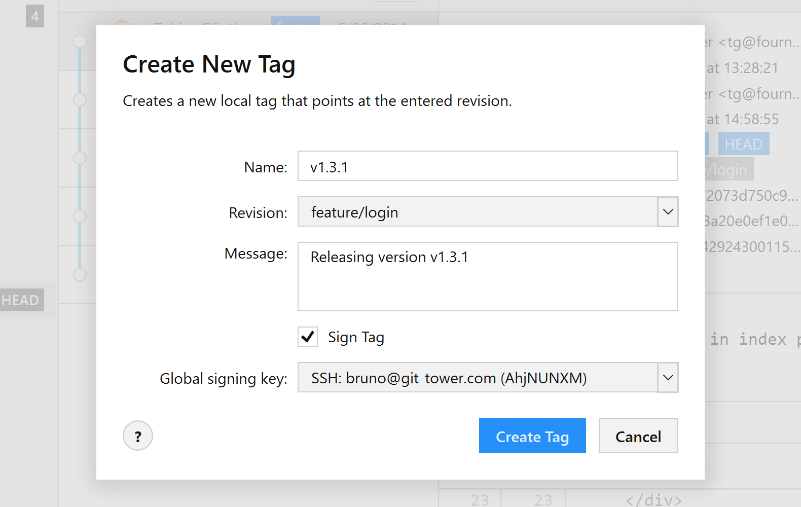Open the SSH bruno@git-tower.com key selector
801x507 pixels.
click(x=477, y=378)
